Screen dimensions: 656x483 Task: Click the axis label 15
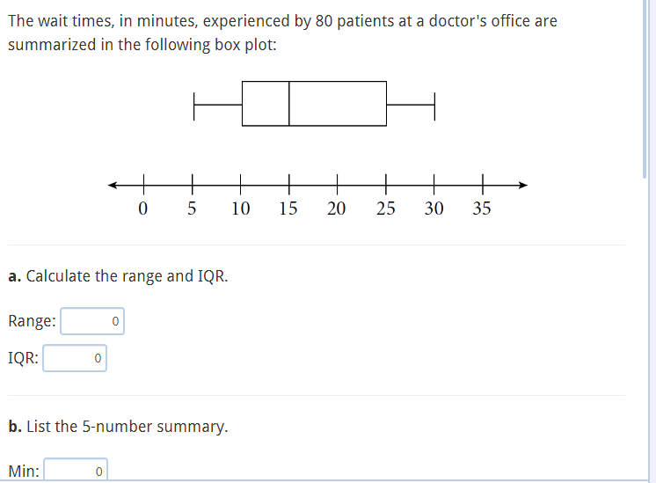[288, 208]
